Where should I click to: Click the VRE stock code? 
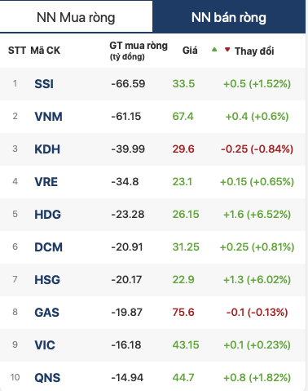(46, 182)
